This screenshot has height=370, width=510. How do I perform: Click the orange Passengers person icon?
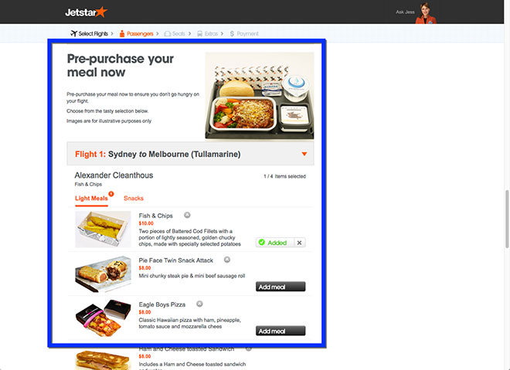point(122,33)
